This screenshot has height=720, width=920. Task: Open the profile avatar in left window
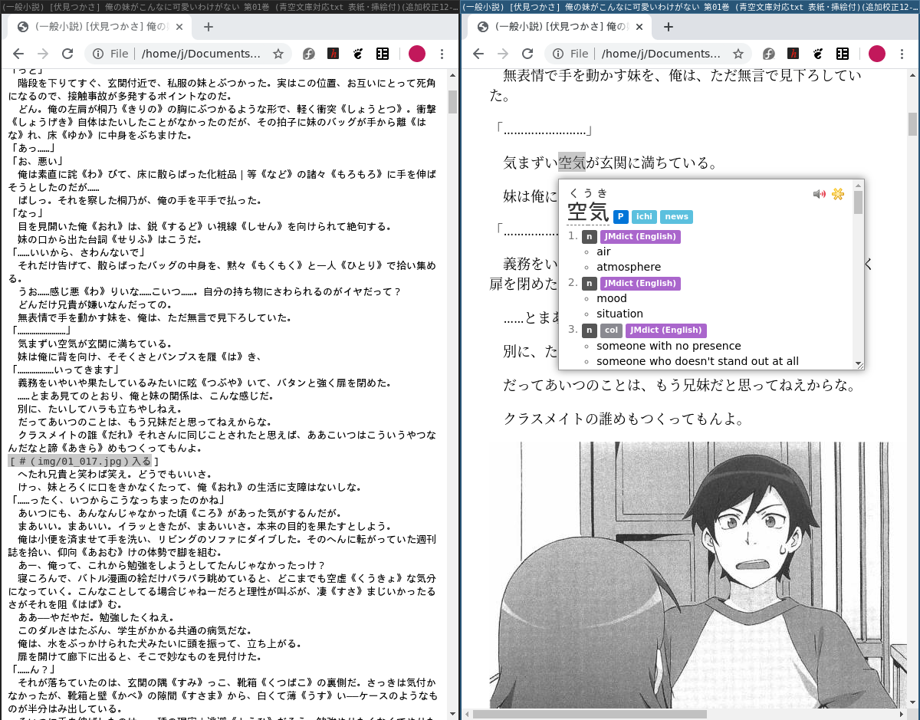tap(416, 54)
